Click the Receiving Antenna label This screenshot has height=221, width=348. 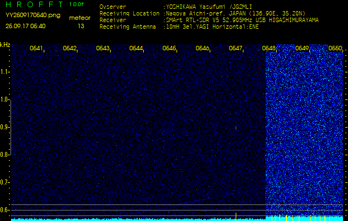(x=128, y=27)
